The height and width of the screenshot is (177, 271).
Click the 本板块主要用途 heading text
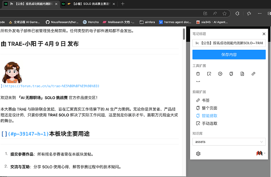69,134
